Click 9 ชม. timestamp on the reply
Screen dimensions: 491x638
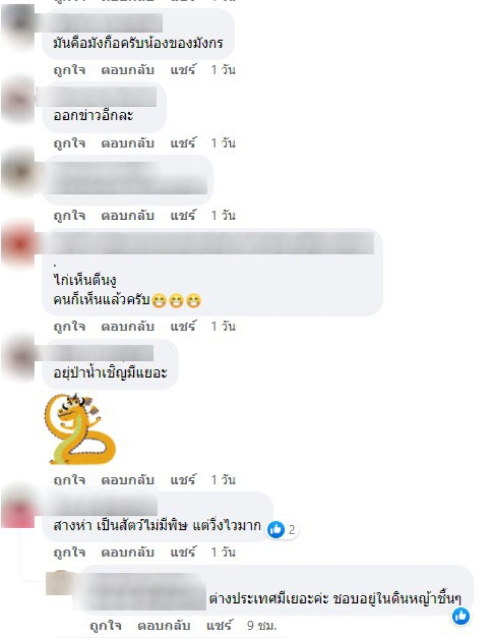(261, 625)
